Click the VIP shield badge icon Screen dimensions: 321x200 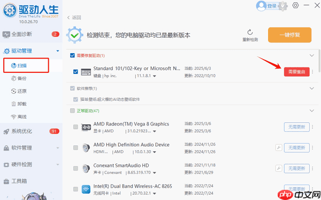[x=283, y=6]
